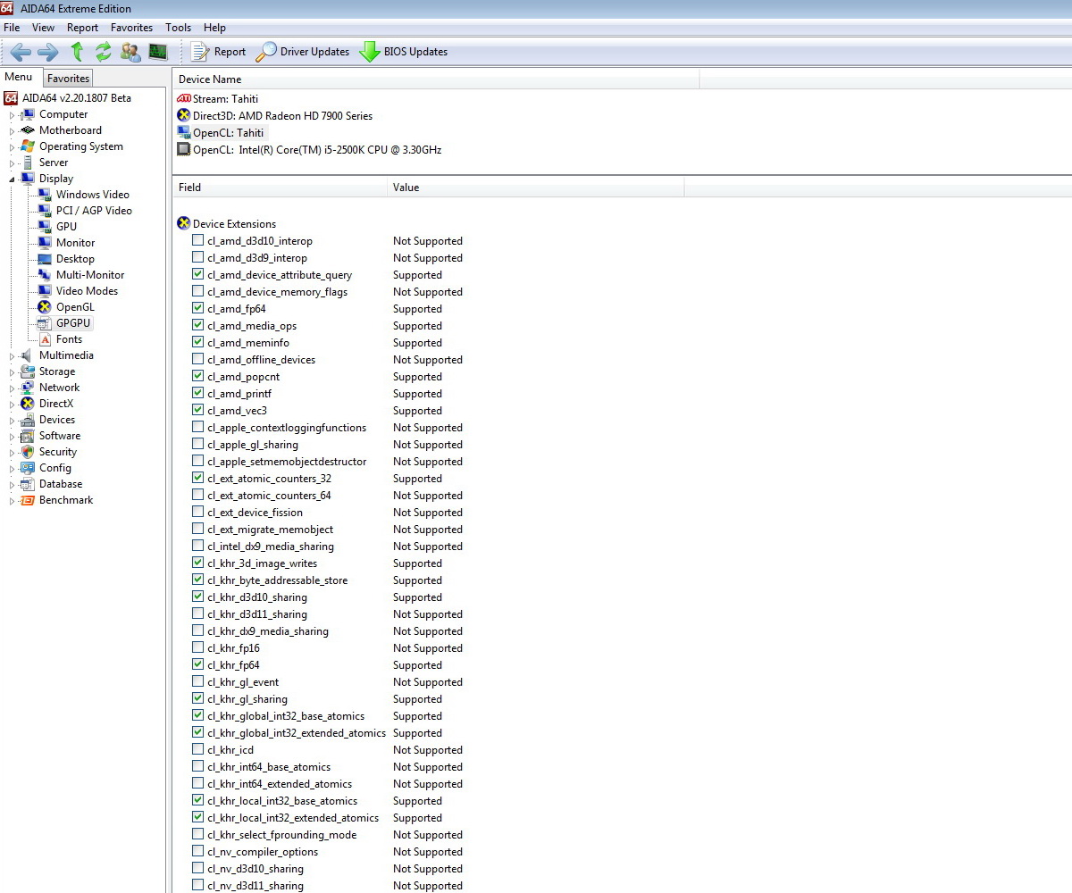
Task: Toggle cl_amd_fp64 checkbox
Action: click(x=198, y=309)
